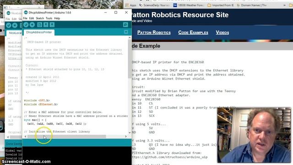
Task: Save sketch icon in DhcpAddressPrinter toolbar
Action: pyautogui.click(x=52, y=25)
